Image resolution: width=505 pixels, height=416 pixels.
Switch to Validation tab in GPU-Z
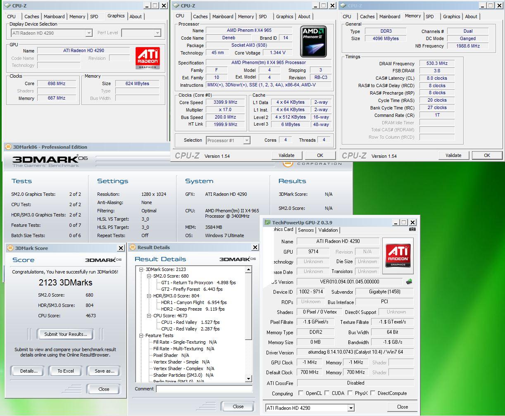(x=328, y=230)
